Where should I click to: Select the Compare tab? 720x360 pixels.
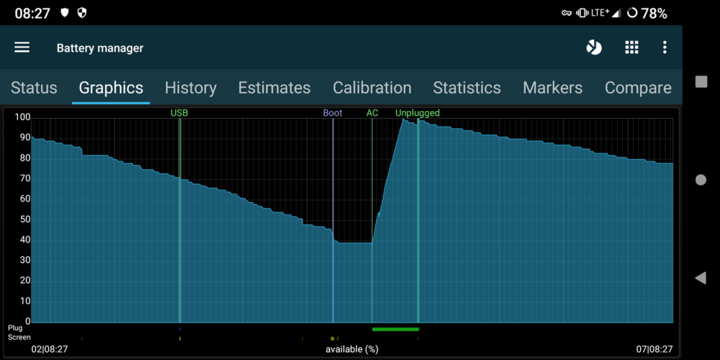(638, 88)
